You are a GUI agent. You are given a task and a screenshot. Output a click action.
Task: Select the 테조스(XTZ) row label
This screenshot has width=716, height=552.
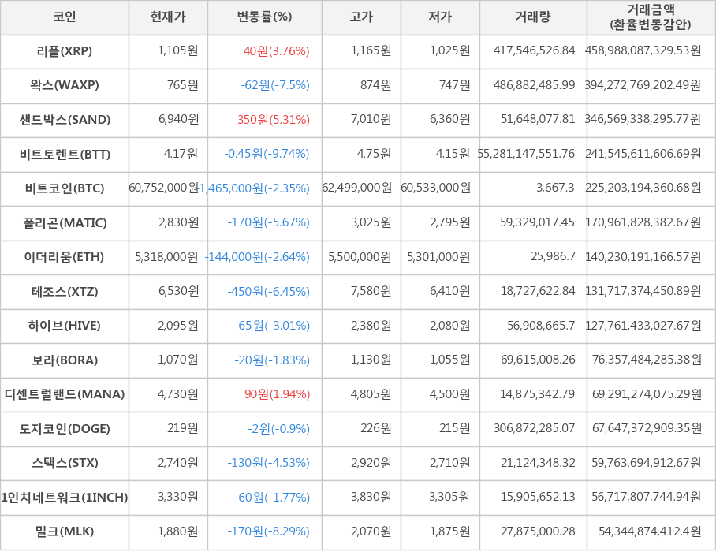(65, 292)
